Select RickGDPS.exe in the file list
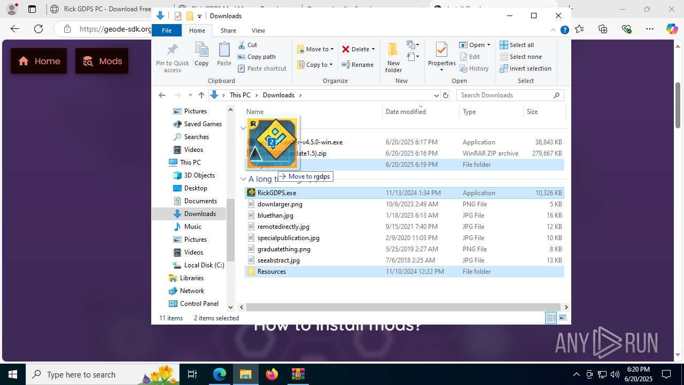Image resolution: width=684 pixels, height=385 pixels. point(405,193)
